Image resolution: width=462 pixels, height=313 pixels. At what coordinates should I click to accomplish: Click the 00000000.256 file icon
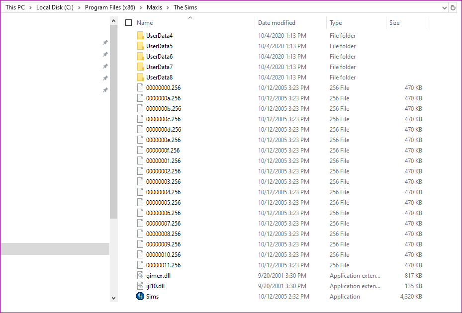pos(140,88)
